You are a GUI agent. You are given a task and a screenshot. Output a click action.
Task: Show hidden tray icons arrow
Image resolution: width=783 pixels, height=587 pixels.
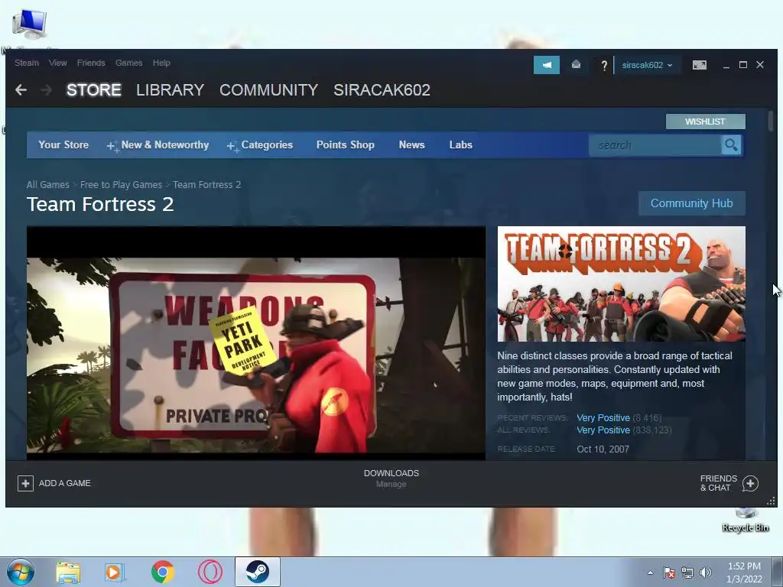(650, 572)
